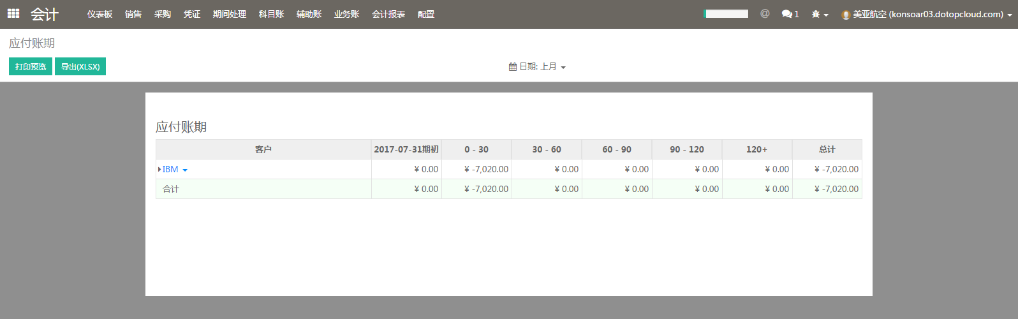Click the 会计 app title
This screenshot has width=1018, height=319.
point(45,14)
